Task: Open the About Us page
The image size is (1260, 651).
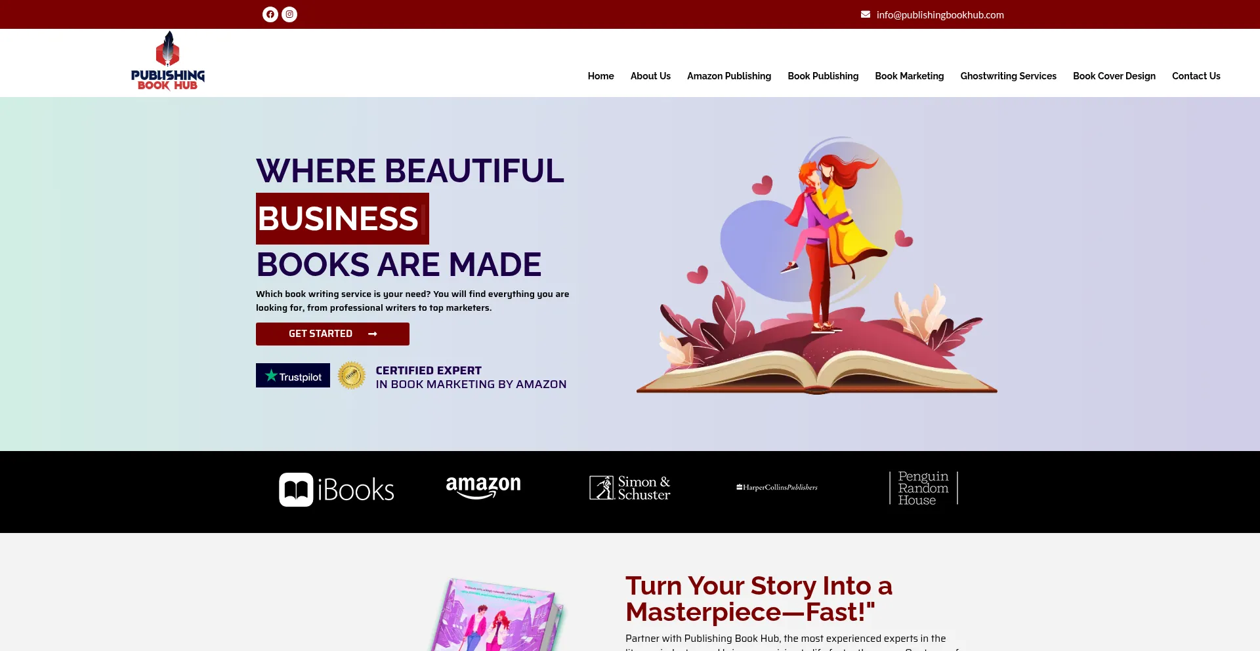Action: [650, 76]
